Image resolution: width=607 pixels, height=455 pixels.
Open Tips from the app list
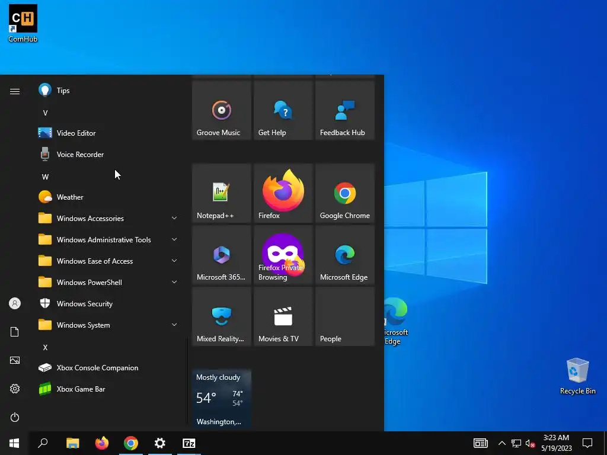click(x=108, y=91)
